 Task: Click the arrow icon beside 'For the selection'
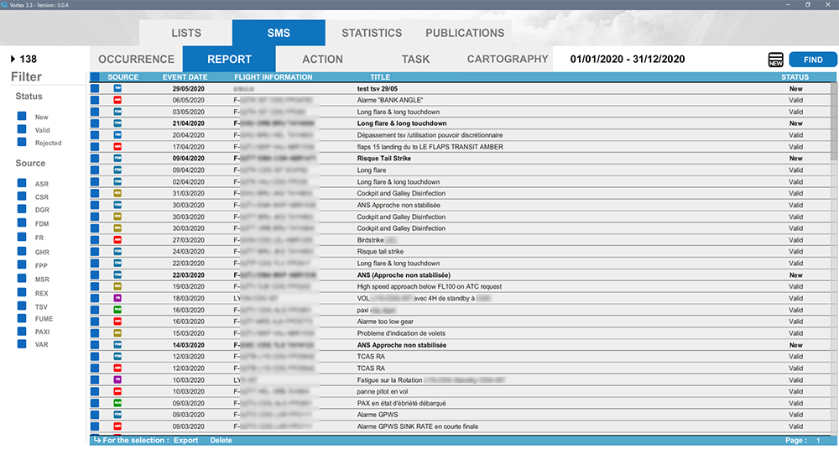point(97,440)
